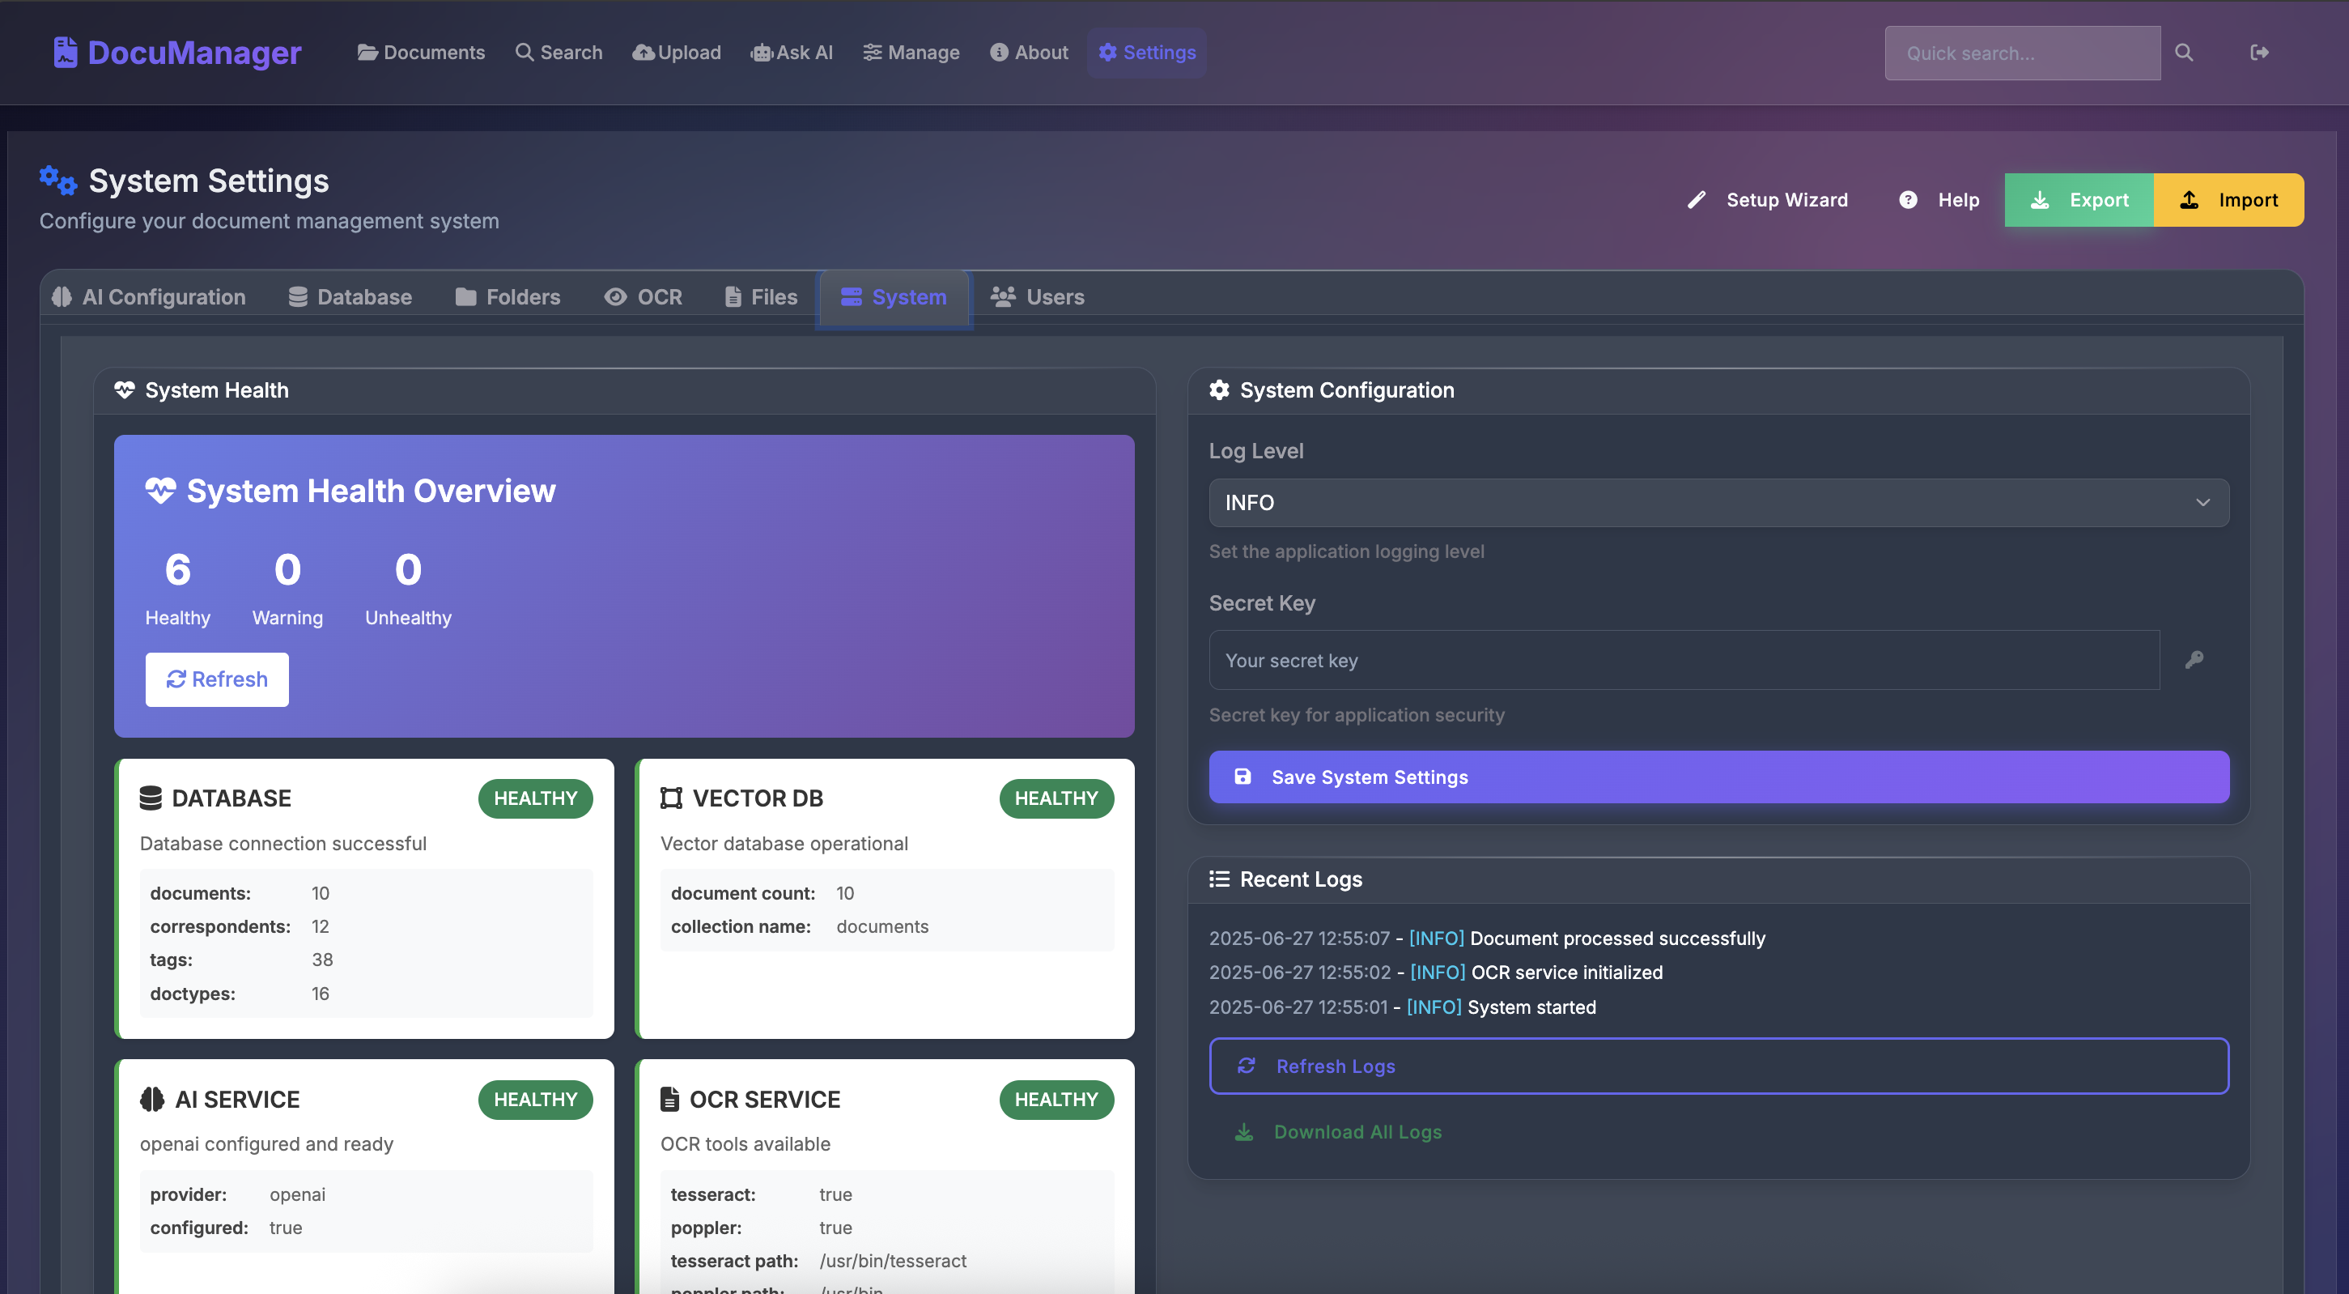Launch the Setup Wizard
2349x1294 pixels.
click(1768, 200)
